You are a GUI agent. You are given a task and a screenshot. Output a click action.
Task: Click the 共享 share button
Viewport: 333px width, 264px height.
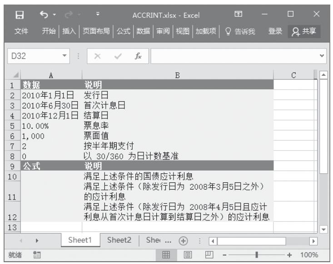(x=305, y=32)
